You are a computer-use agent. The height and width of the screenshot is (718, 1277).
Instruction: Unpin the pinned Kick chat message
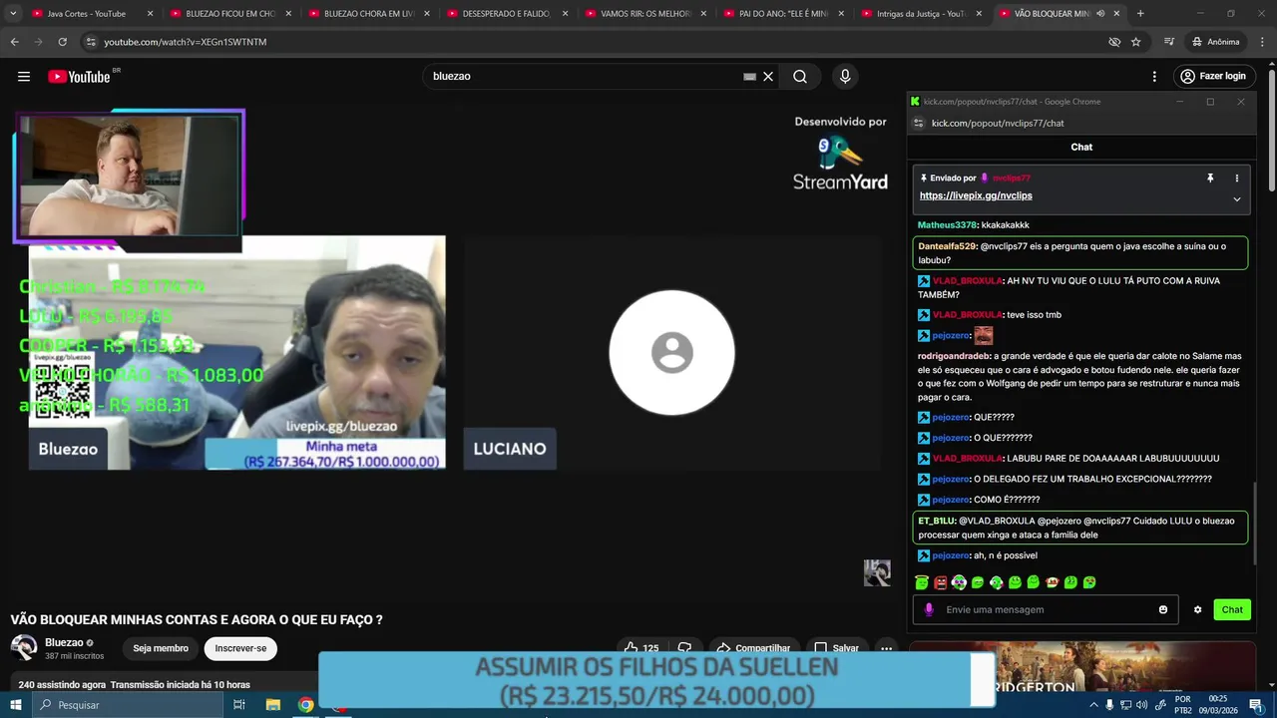tap(1210, 179)
